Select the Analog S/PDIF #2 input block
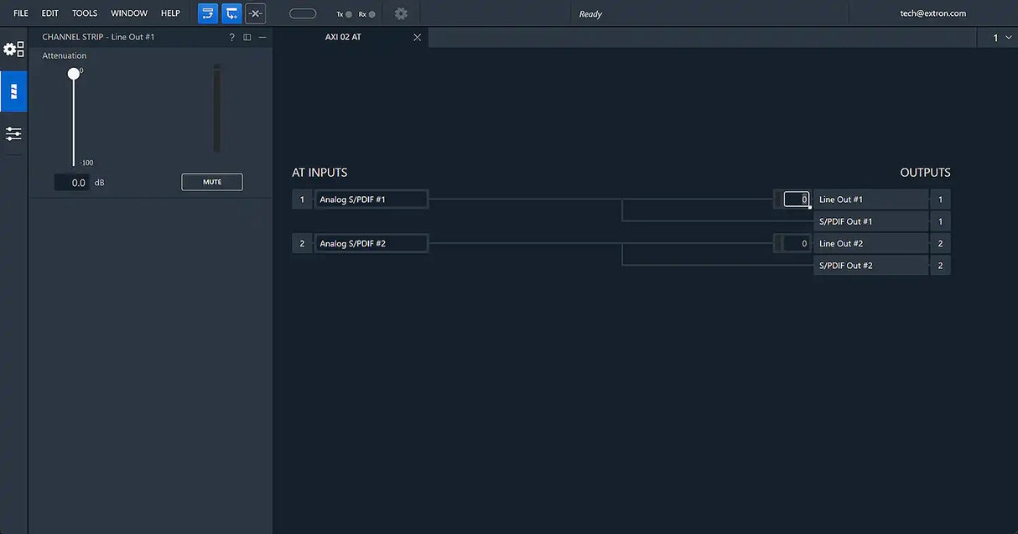 coord(371,244)
